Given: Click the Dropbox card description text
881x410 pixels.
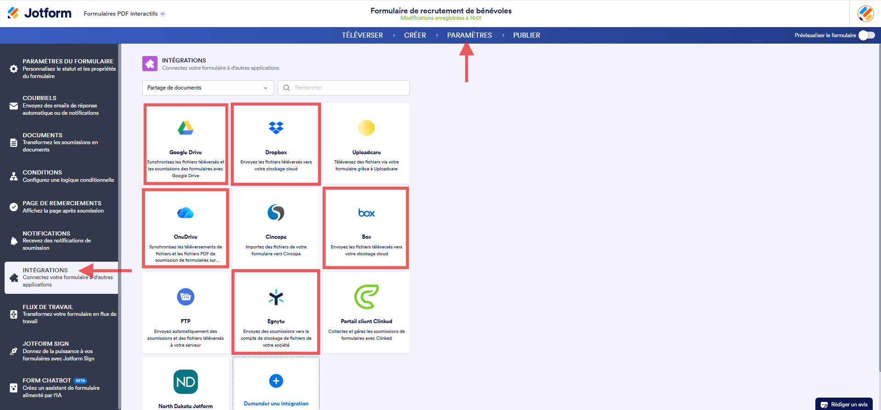Looking at the screenshot, I should (x=276, y=165).
